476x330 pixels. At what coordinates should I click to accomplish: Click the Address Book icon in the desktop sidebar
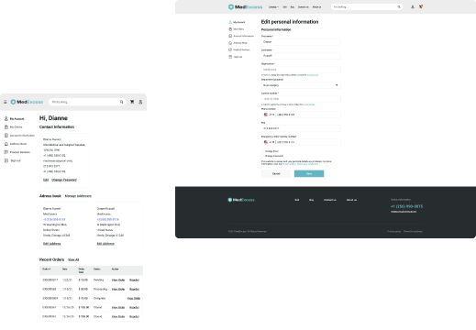(230, 43)
